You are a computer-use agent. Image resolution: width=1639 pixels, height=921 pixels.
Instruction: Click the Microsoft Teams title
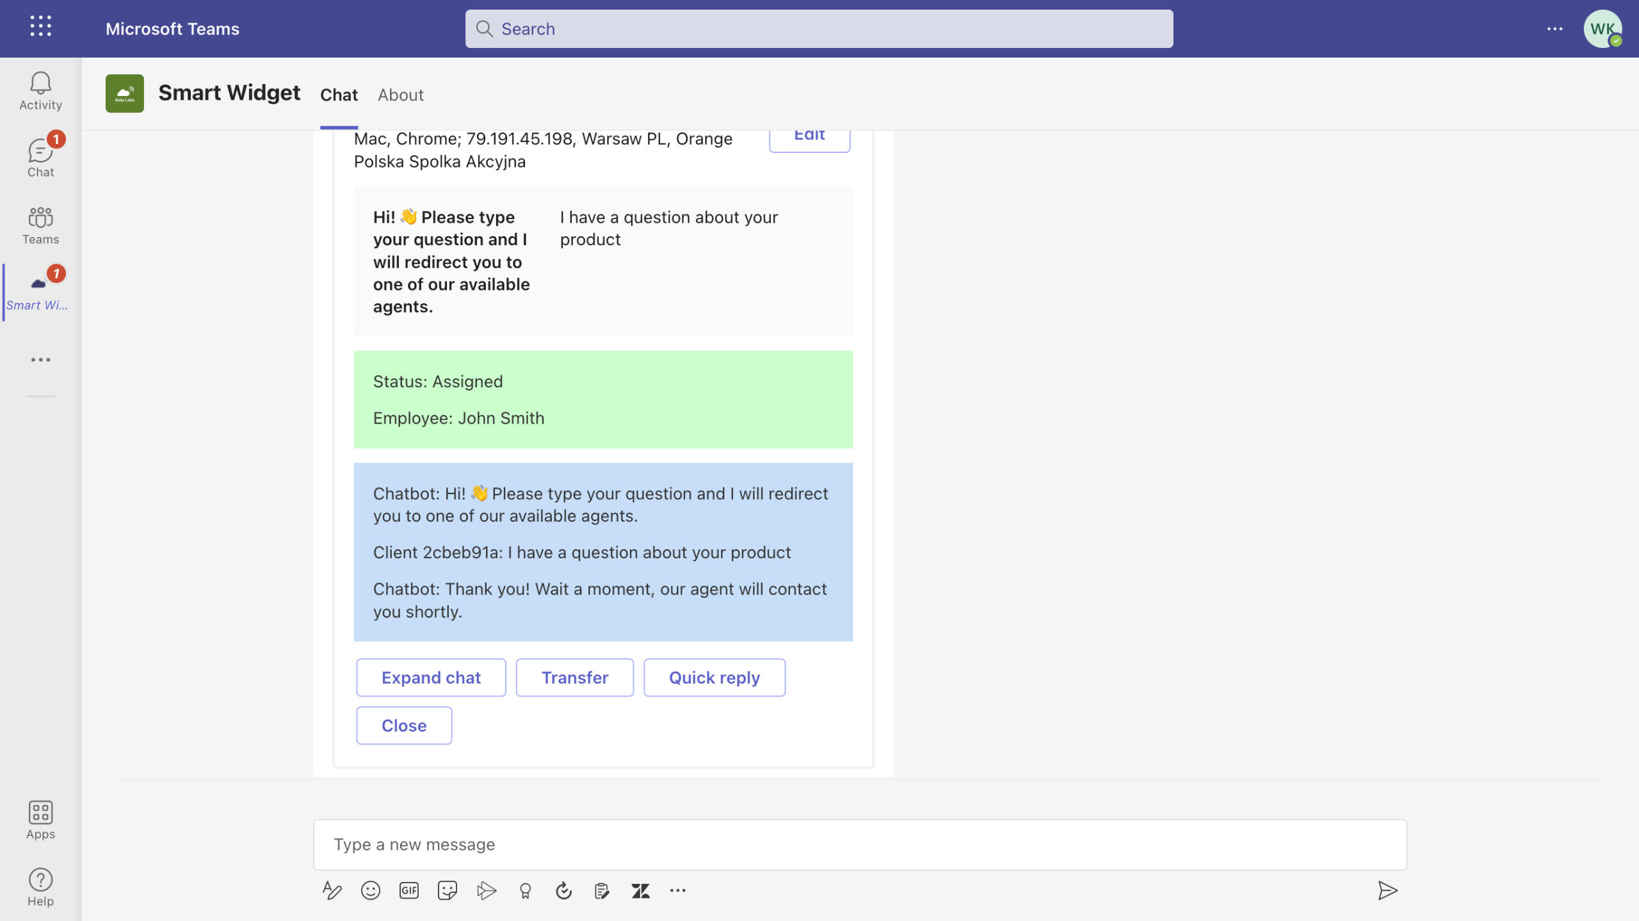[x=172, y=29]
